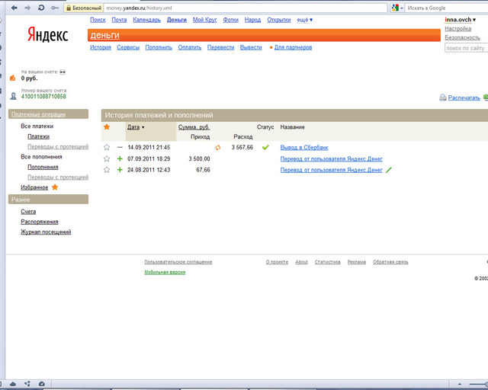Click the orange repeat arrows icon by 3 567,66
Screen dimensions: 488x390
pyautogui.click(x=218, y=148)
